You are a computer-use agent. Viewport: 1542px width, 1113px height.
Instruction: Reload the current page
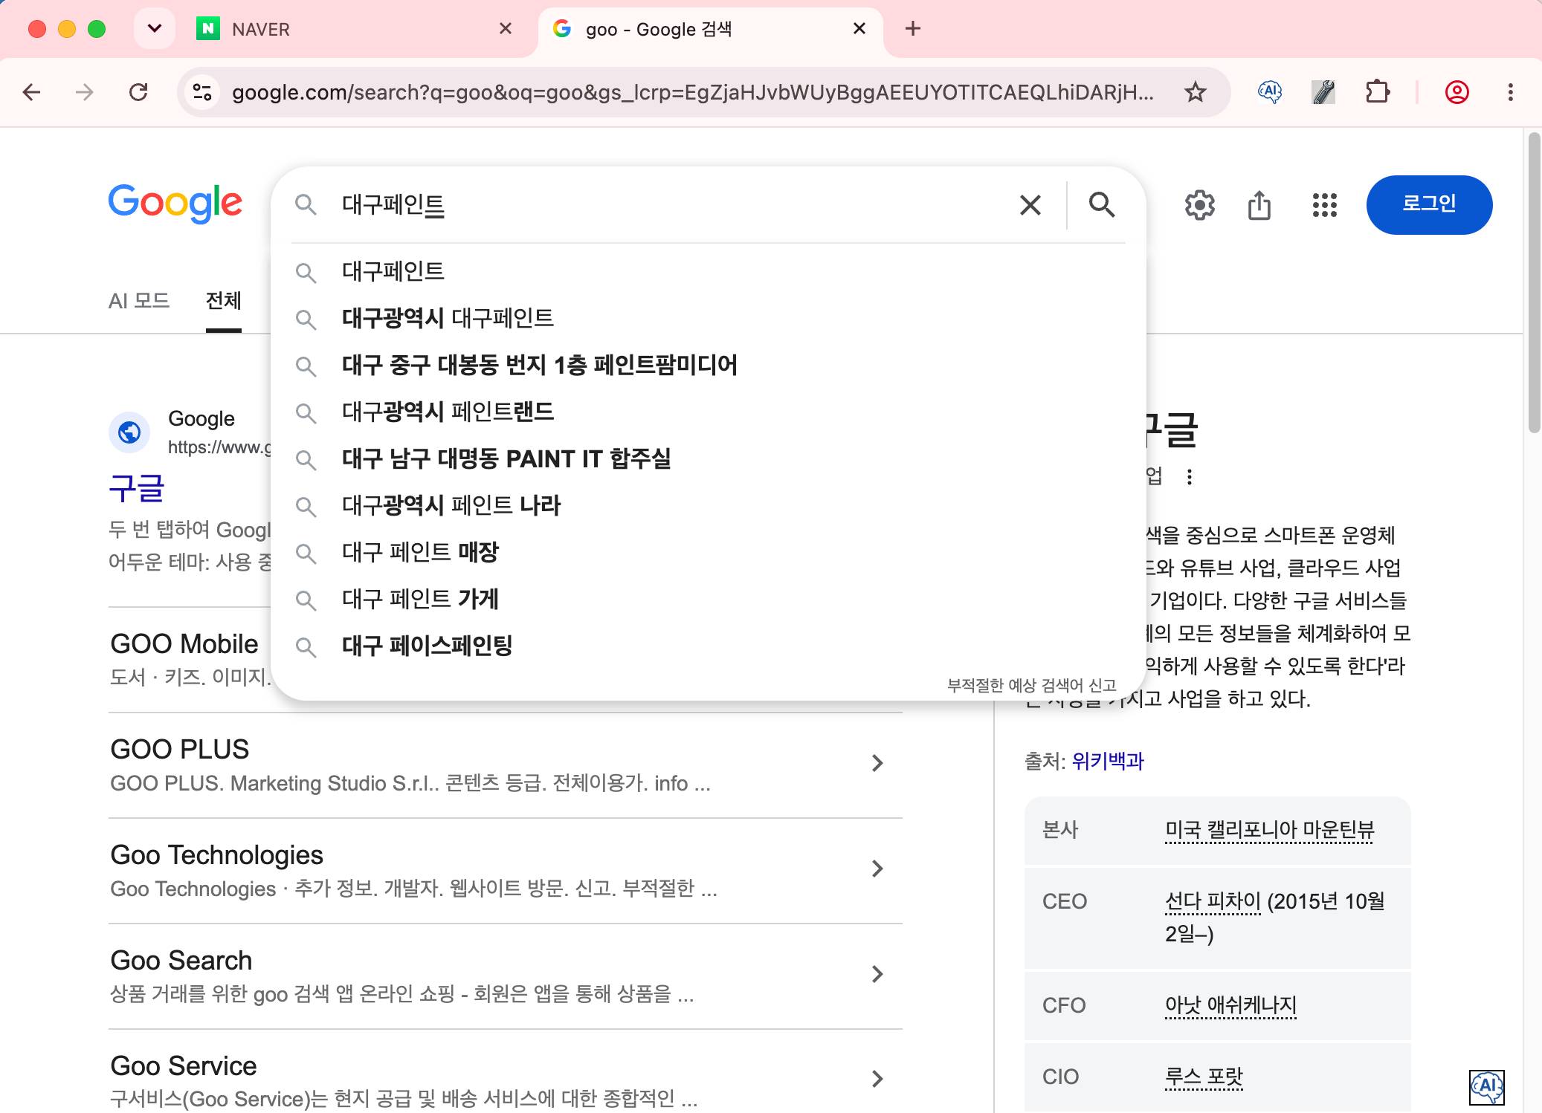138,92
